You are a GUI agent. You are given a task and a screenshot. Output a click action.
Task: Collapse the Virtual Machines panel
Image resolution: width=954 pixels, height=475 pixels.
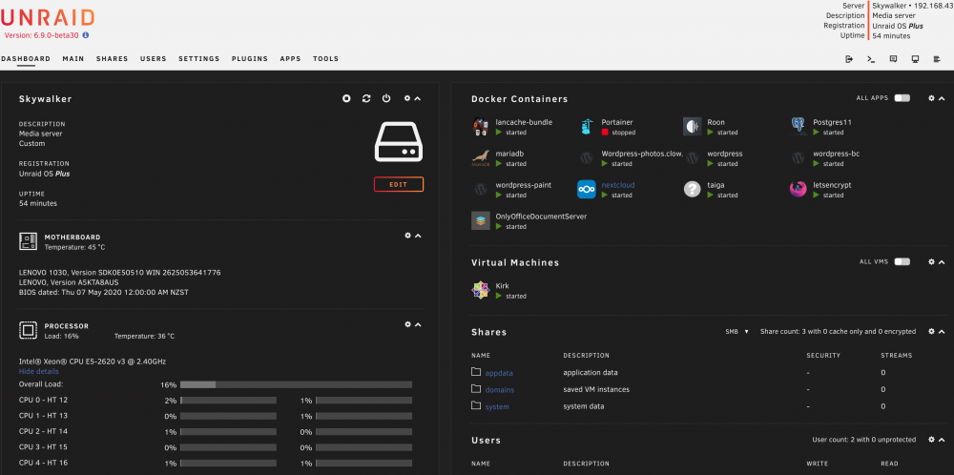pos(942,262)
